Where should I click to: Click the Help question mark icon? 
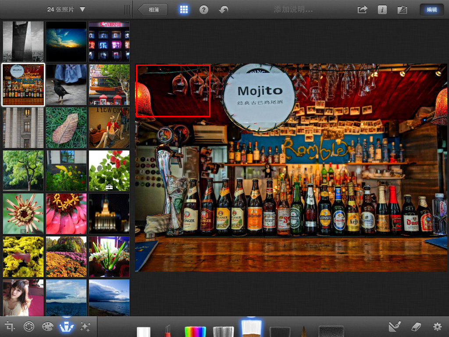[x=204, y=10]
